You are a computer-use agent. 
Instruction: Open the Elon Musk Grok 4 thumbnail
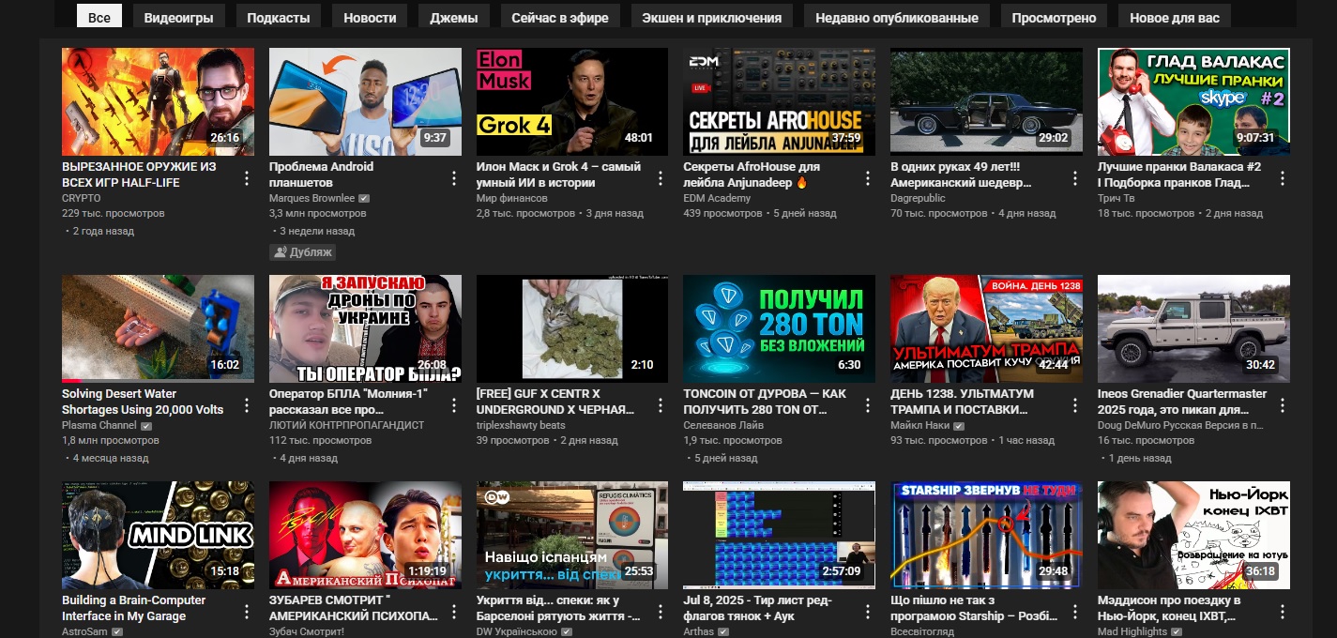pyautogui.click(x=572, y=101)
